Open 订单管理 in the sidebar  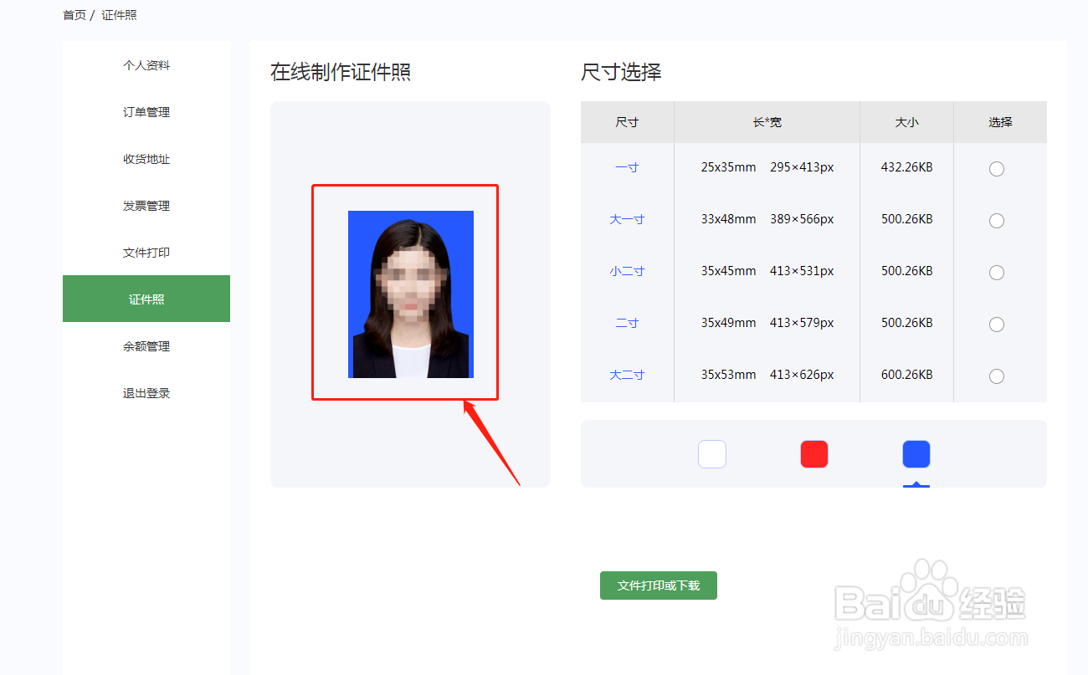(146, 112)
